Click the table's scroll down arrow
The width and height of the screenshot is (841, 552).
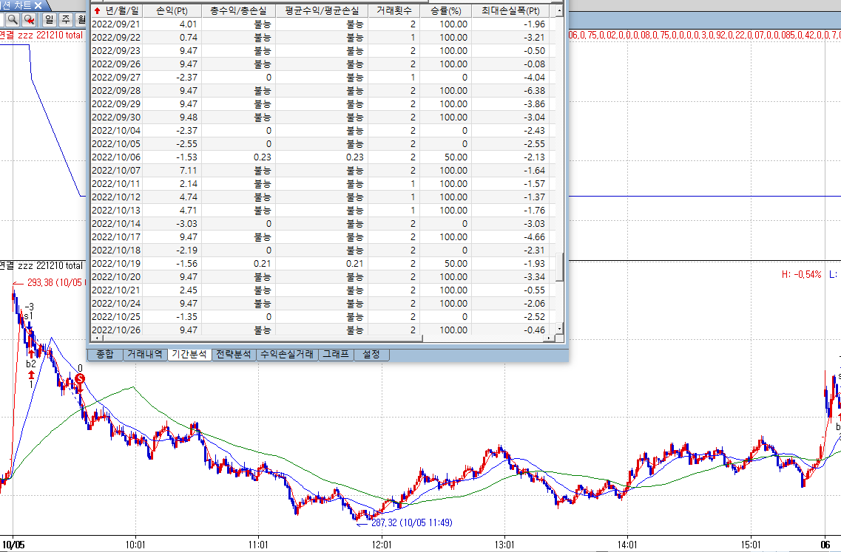point(560,328)
